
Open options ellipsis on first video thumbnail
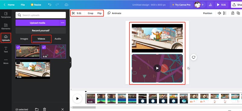tap(38, 47)
